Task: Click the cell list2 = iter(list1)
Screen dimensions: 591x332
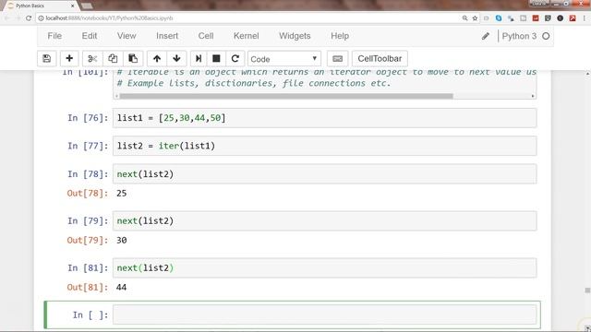Action: click(x=324, y=146)
